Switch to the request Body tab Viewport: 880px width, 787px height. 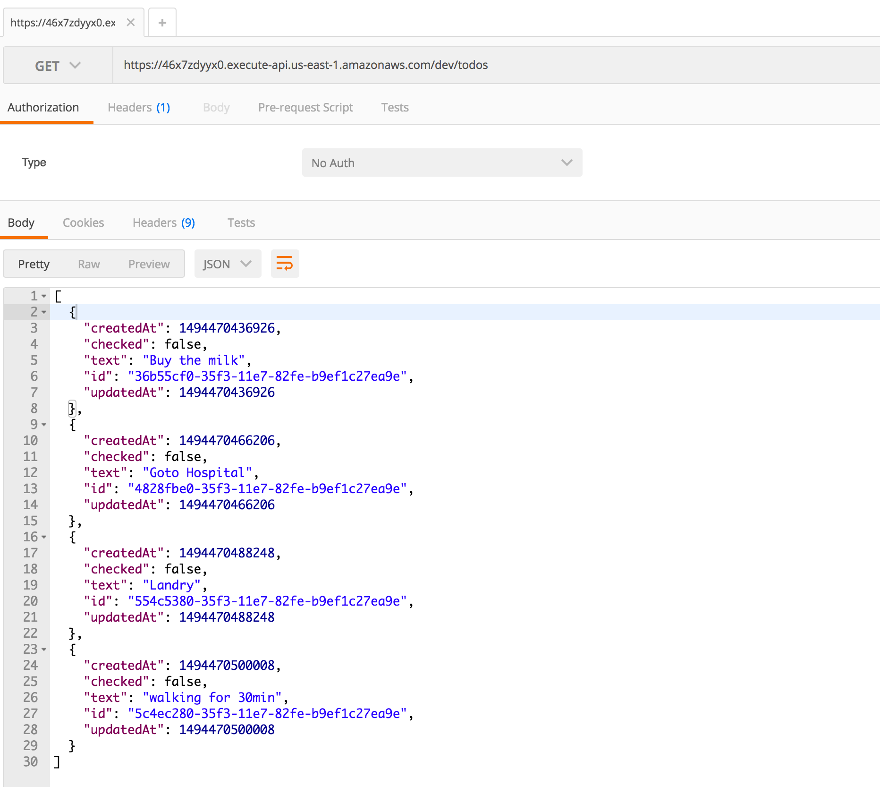pyautogui.click(x=216, y=108)
